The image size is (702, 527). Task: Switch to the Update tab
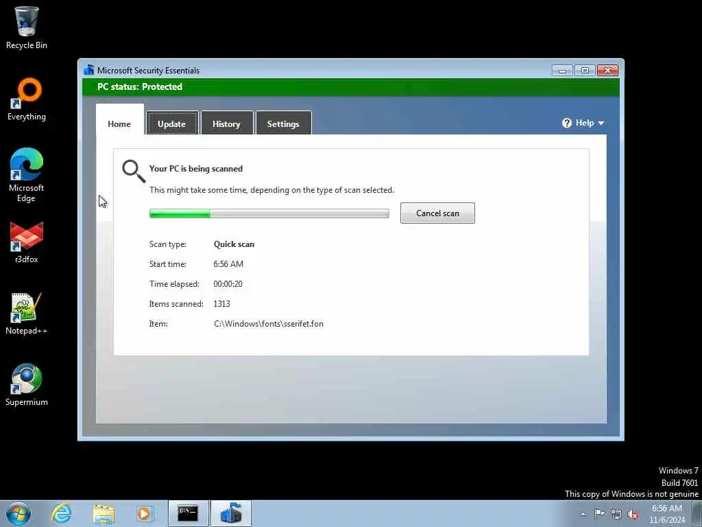pos(172,124)
